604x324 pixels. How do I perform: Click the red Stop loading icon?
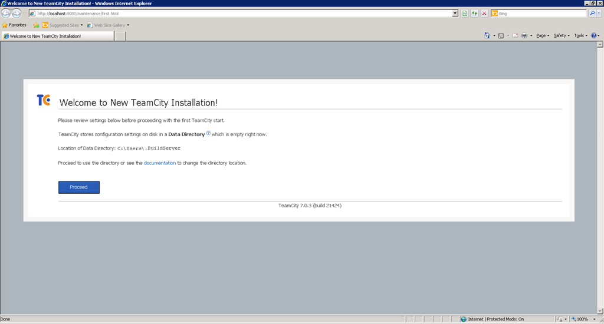point(484,14)
